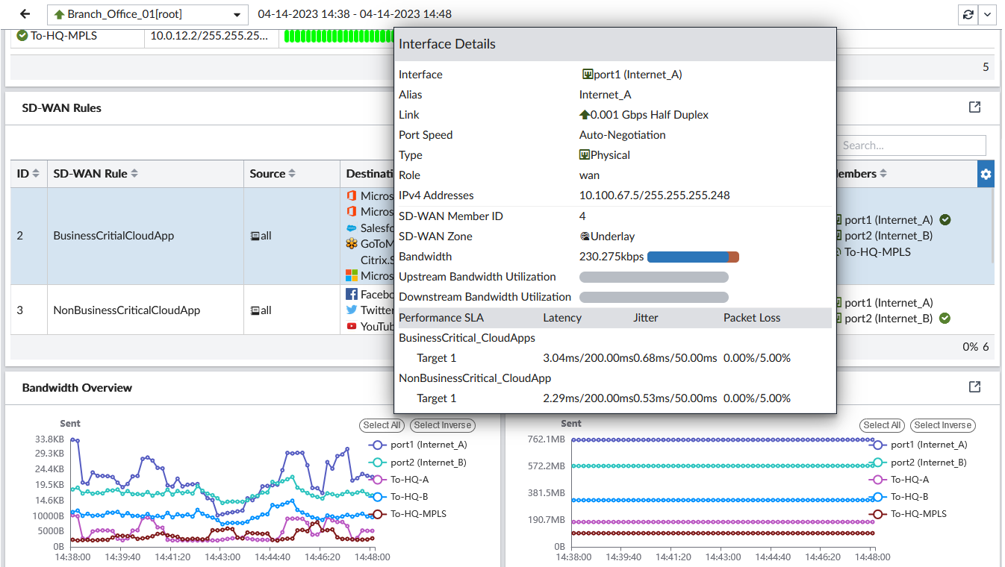Click the SD-WAN rules search field
Image resolution: width=1005 pixels, height=567 pixels.
tap(911, 145)
